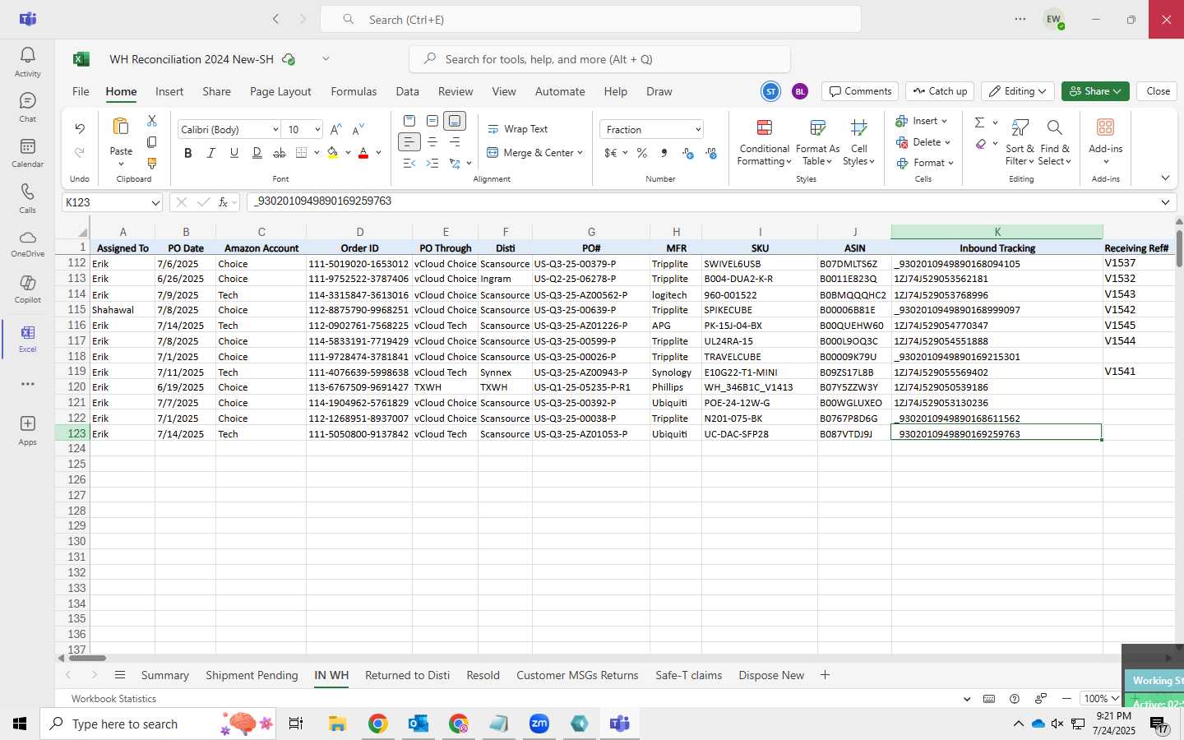
Task: Open the Editing mode dropdown
Action: tap(1018, 91)
